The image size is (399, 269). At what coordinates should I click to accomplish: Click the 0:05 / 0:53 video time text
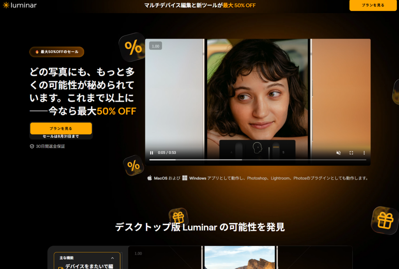tap(167, 153)
